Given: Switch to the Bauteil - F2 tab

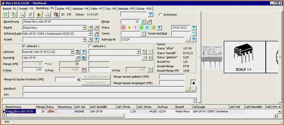Looking at the screenshot, I should [10, 9].
